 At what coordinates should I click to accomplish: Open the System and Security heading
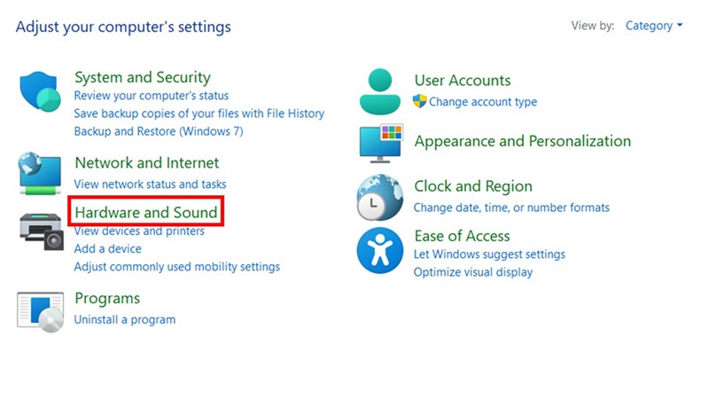pos(143,77)
